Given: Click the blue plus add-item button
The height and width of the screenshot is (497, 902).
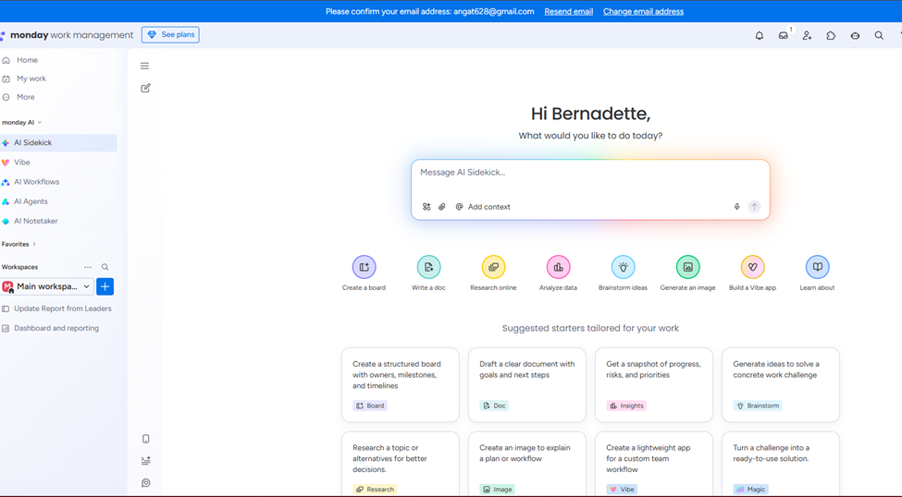Looking at the screenshot, I should click(105, 286).
